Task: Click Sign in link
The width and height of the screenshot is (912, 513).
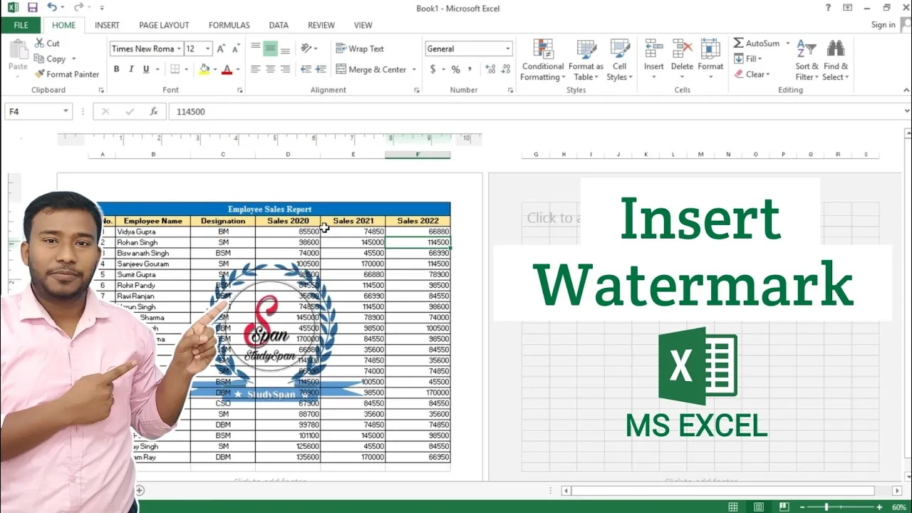Action: 883,25
